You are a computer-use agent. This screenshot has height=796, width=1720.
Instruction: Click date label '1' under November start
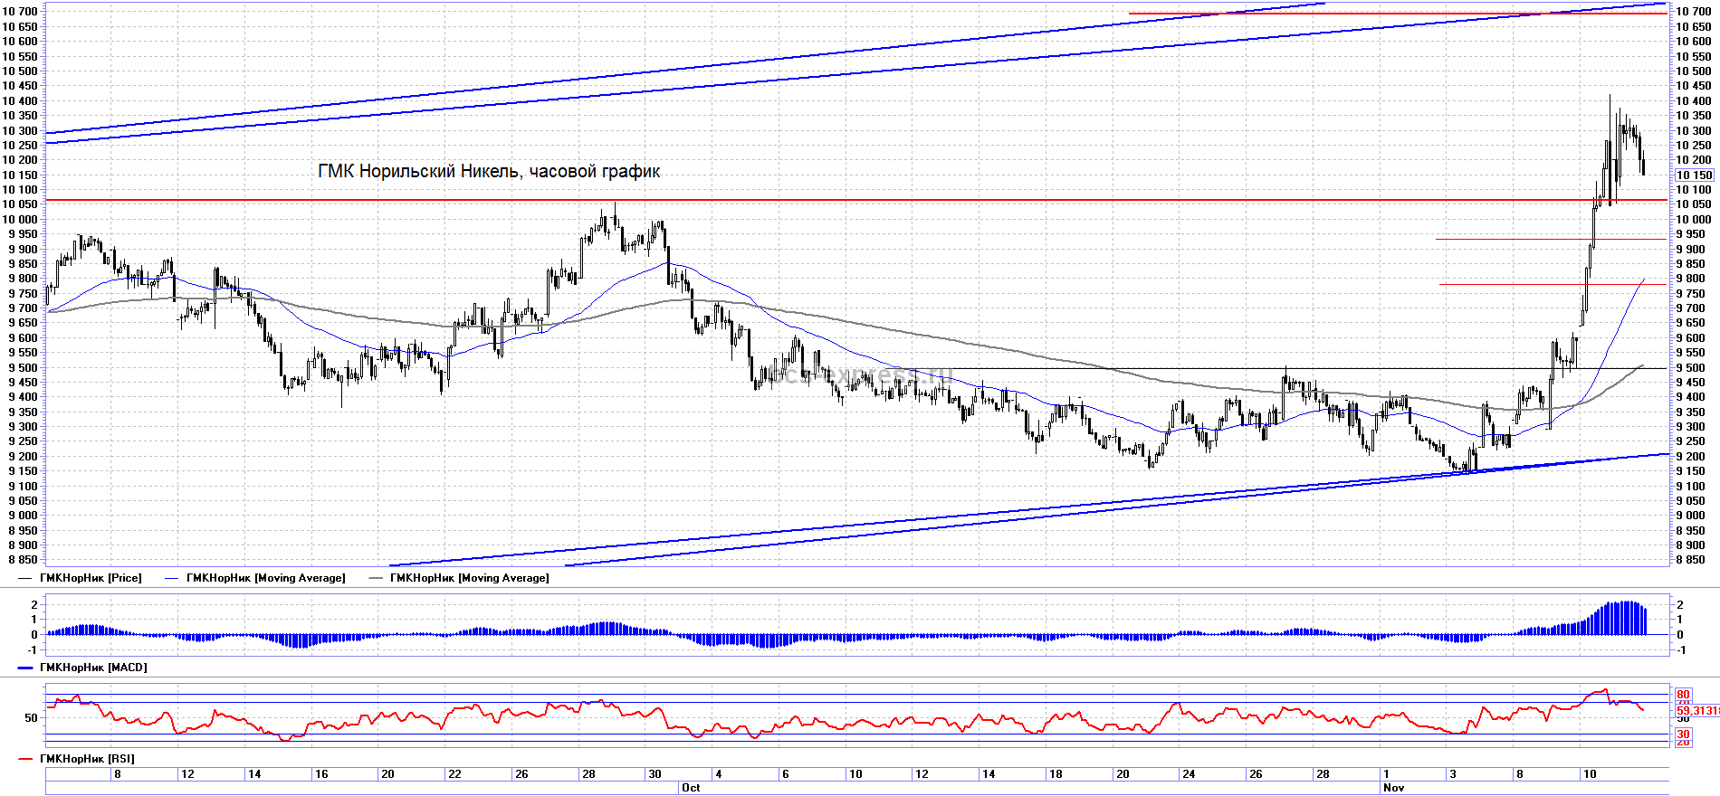1387,774
